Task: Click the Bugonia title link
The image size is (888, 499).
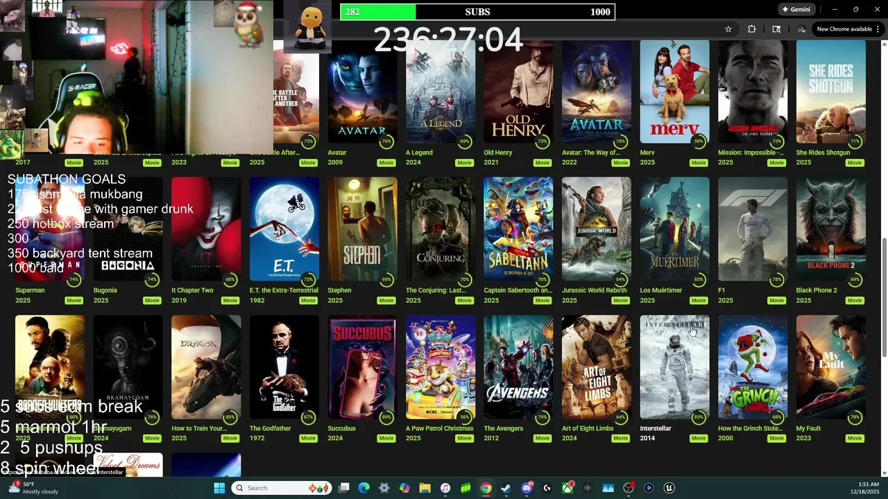Action: pyautogui.click(x=105, y=290)
